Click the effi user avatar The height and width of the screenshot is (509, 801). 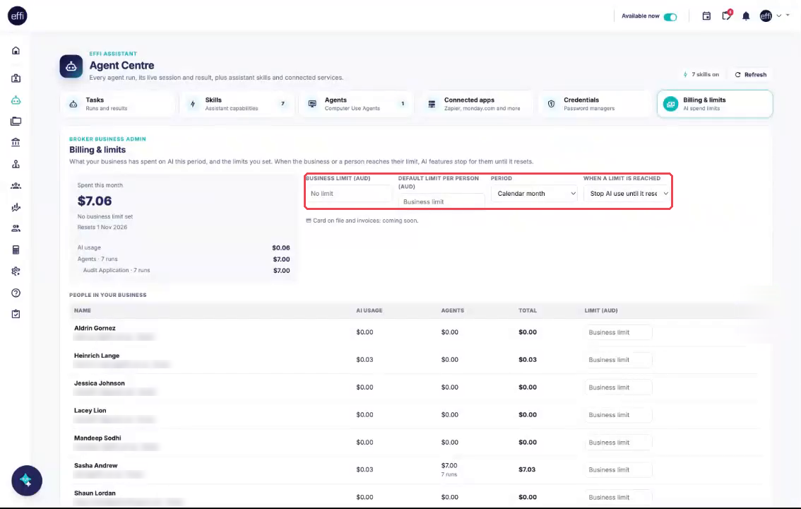[766, 16]
